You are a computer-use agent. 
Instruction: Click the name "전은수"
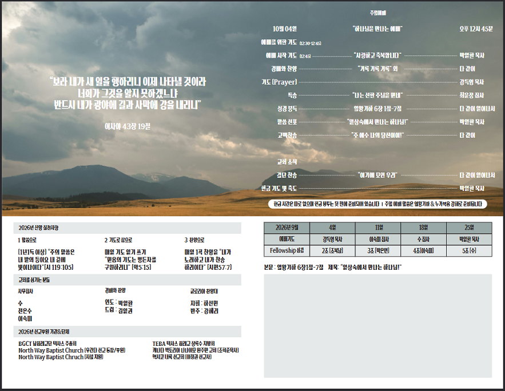[x=25, y=311]
